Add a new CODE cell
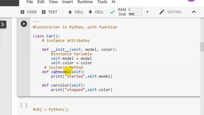 [29, 12]
